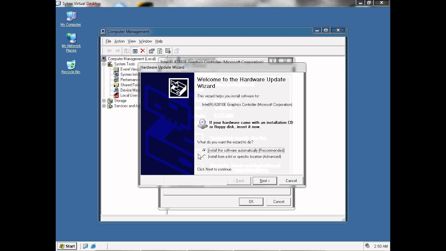This screenshot has height=251, width=446.
Task: Open the View menu
Action: pyautogui.click(x=132, y=41)
